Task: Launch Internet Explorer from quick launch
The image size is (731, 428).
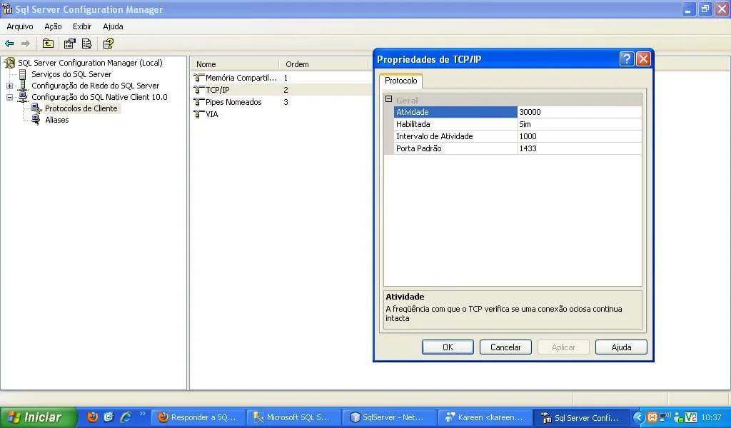Action: click(126, 417)
